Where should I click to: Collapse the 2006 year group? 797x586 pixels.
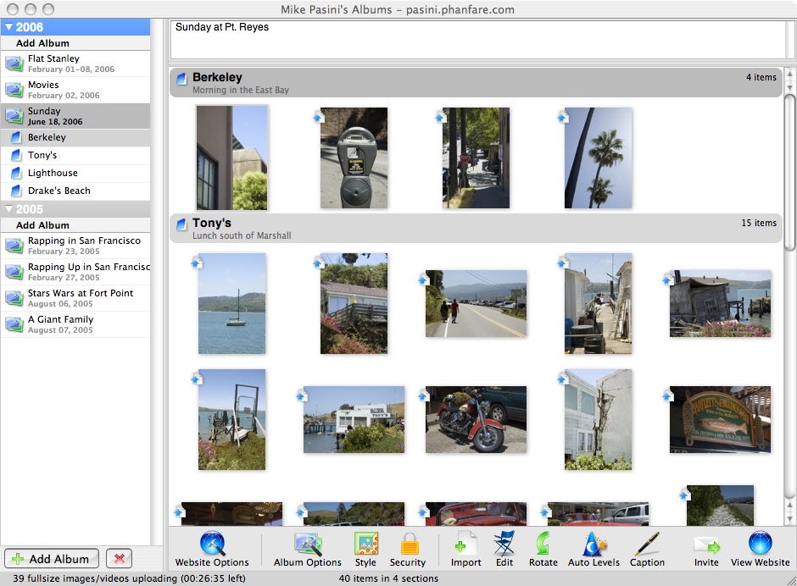click(x=9, y=27)
